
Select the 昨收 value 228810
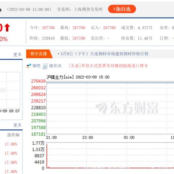48,38
